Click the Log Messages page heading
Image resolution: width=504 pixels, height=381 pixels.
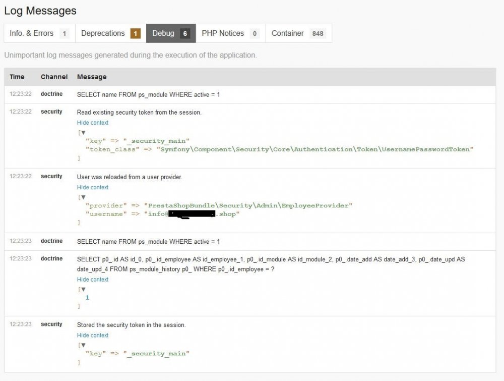point(40,10)
